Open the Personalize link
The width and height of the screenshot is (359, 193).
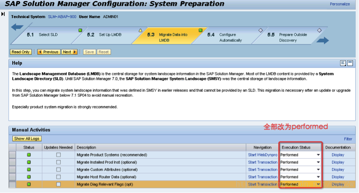[340, 4]
